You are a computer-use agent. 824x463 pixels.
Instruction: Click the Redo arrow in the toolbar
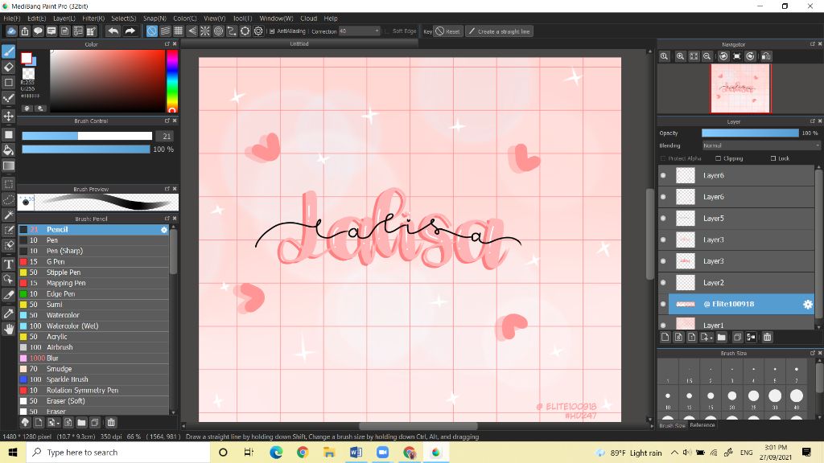click(x=130, y=31)
